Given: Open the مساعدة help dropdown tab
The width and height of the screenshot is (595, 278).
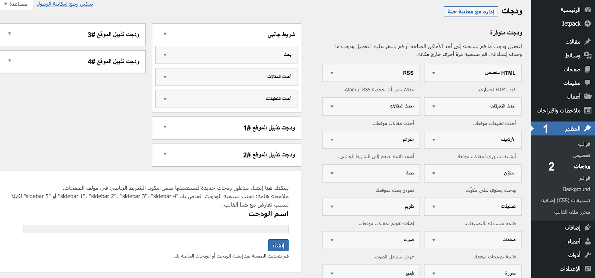Looking at the screenshot, I should tap(16, 4).
